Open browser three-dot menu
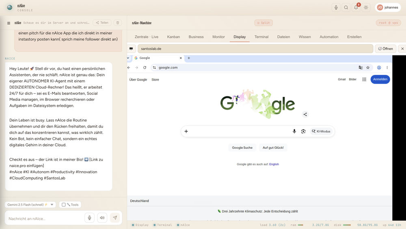Image resolution: width=406 pixels, height=229 pixels. 387,68
